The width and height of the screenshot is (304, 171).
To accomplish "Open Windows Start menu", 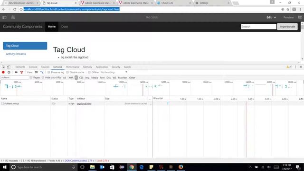I will pyautogui.click(x=4, y=167).
